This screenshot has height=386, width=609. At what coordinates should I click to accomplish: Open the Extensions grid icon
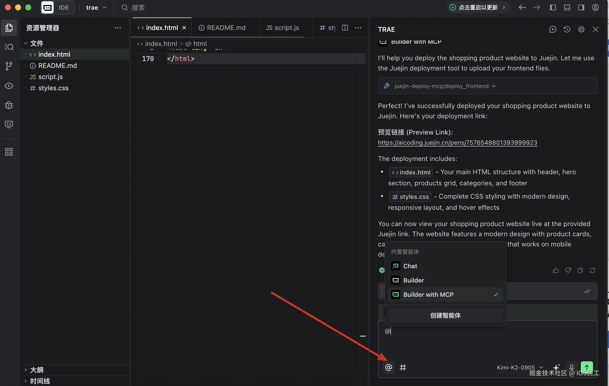pos(9,152)
